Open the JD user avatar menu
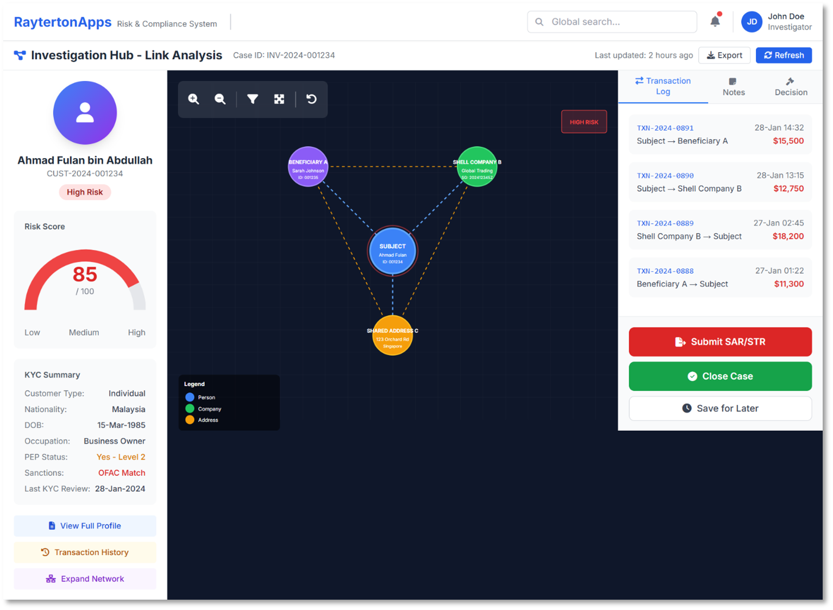The width and height of the screenshot is (833, 610). 751,22
